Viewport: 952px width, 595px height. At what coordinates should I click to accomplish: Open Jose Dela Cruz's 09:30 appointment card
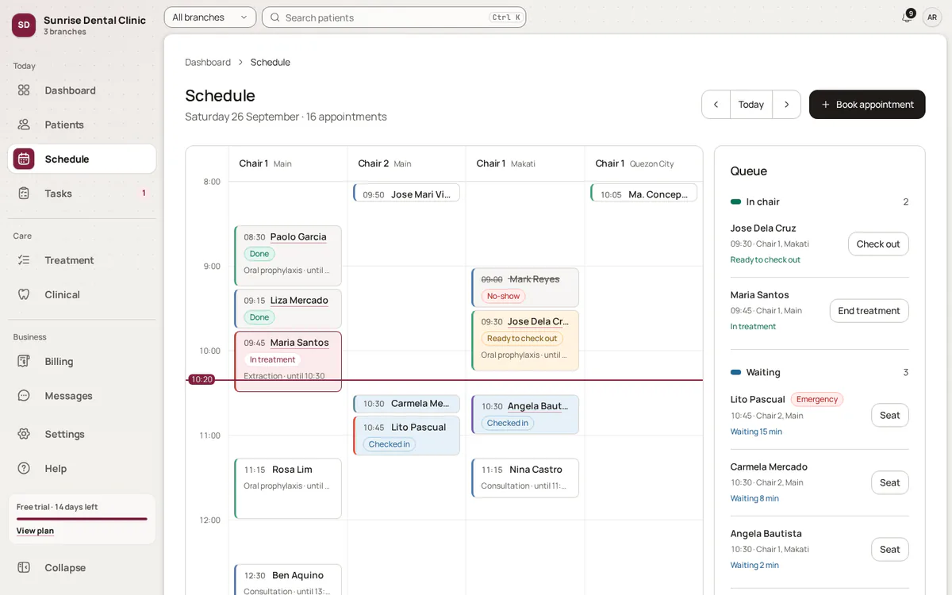(x=525, y=340)
